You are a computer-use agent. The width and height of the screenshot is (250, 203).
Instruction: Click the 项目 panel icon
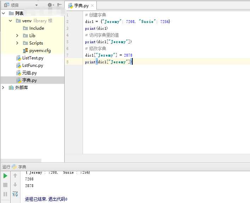pyautogui.click(x=6, y=5)
